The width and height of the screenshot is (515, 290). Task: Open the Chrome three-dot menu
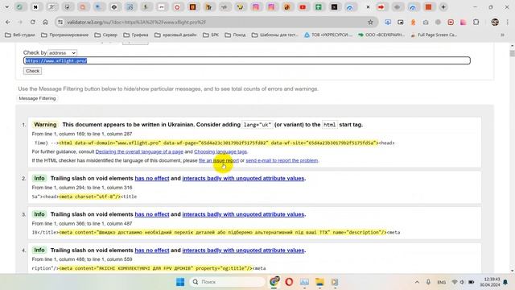tap(508, 22)
